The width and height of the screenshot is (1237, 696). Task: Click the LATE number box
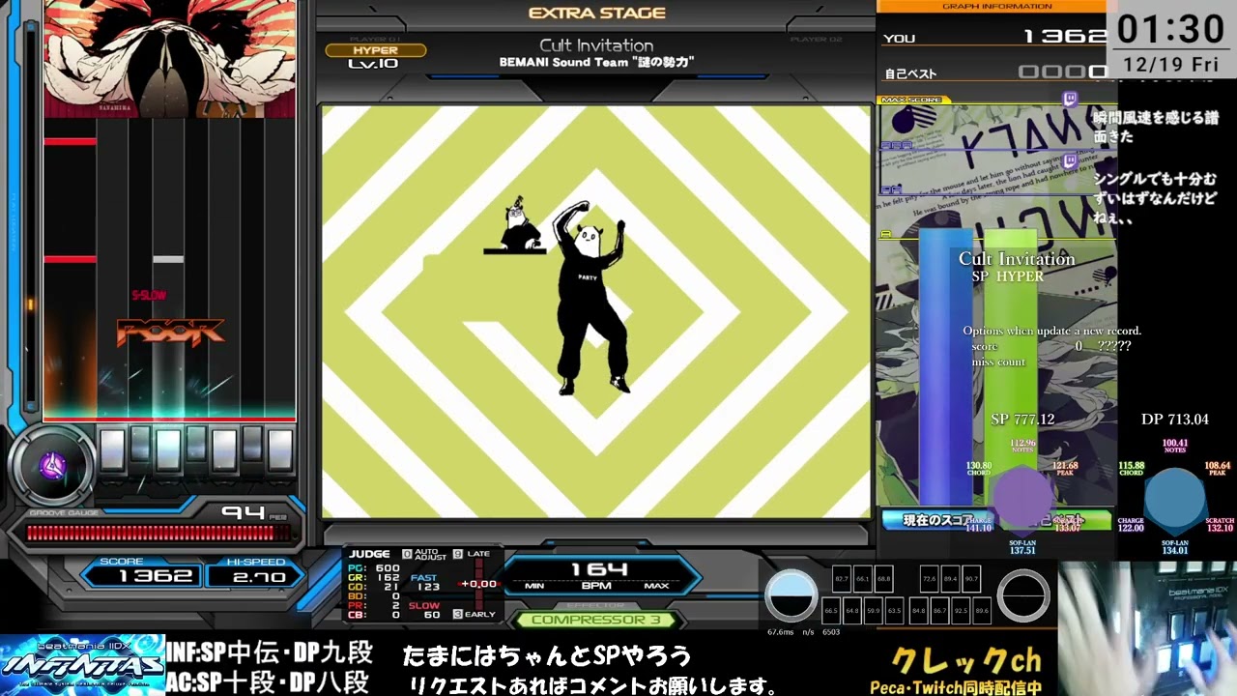[x=457, y=554]
